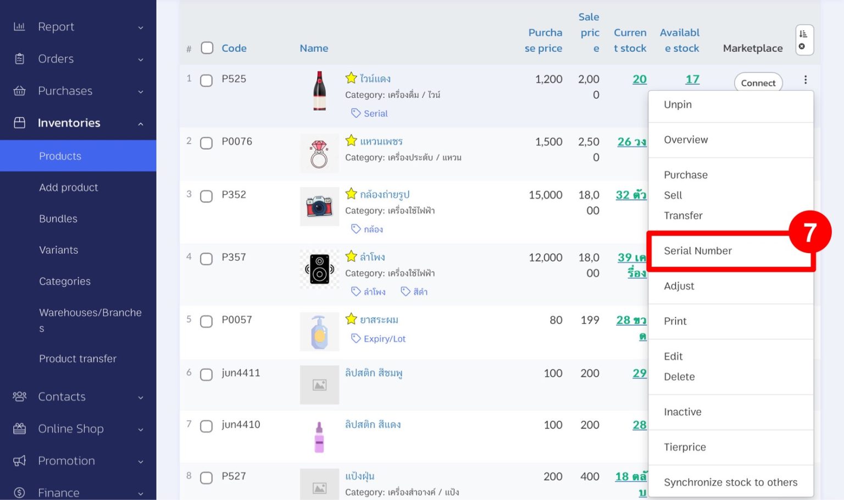Click current stock value 20 for P525

[640, 79]
